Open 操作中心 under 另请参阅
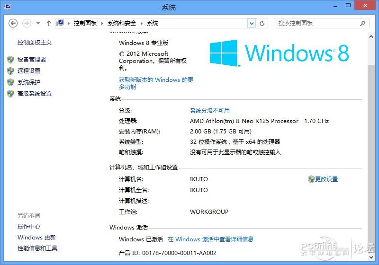The width and height of the screenshot is (379, 265). tap(29, 226)
